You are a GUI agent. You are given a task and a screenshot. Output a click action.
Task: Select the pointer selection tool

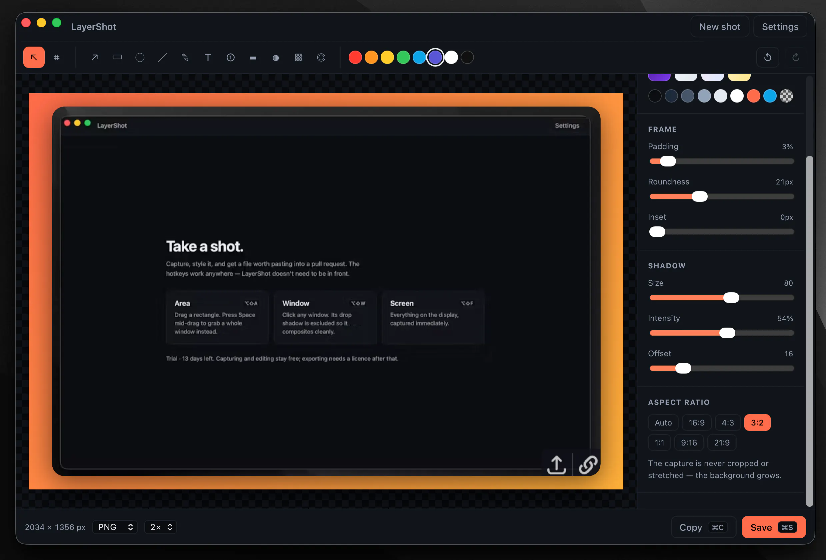pos(34,57)
